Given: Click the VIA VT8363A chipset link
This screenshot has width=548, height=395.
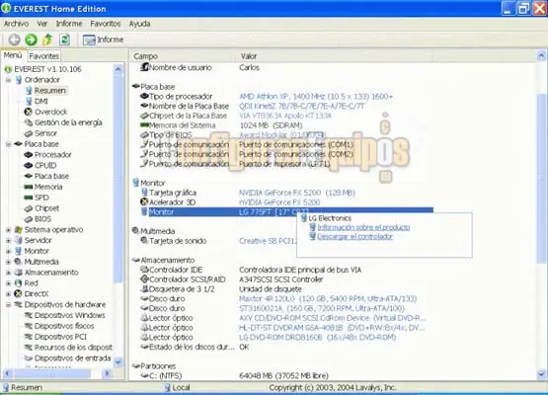Looking at the screenshot, I should [x=285, y=117].
